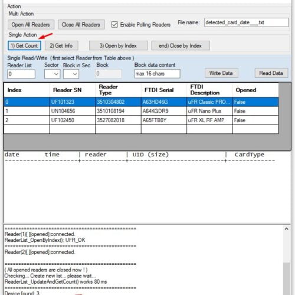295x295 pixels.
Task: Click the FTDI Serial column header
Action: coord(164,90)
